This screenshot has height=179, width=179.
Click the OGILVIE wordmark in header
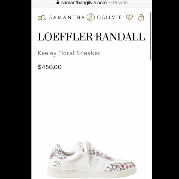[x=109, y=18]
